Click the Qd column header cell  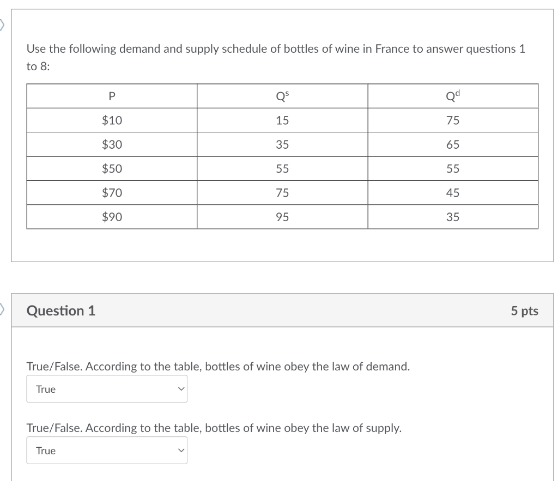pyautogui.click(x=453, y=96)
